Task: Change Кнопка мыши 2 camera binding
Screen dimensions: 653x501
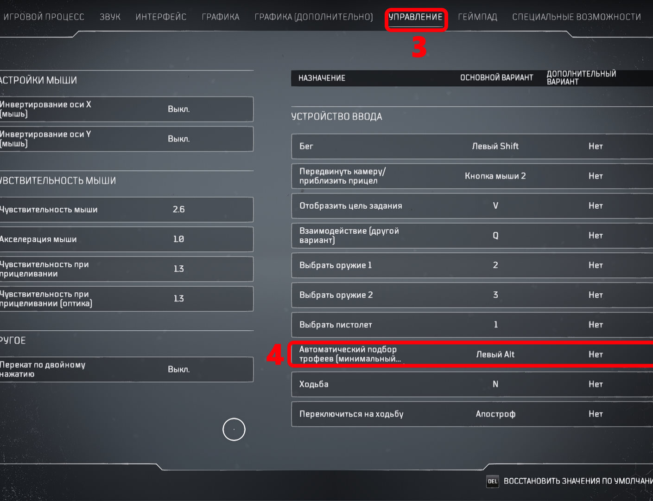Action: [x=495, y=176]
